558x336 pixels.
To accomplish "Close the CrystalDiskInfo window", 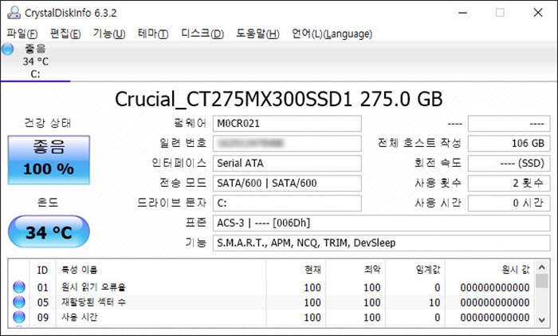I will 538,13.
